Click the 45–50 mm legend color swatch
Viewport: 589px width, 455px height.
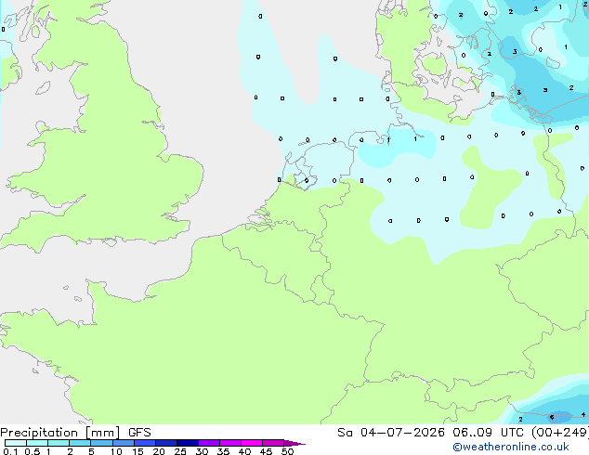coord(273,443)
